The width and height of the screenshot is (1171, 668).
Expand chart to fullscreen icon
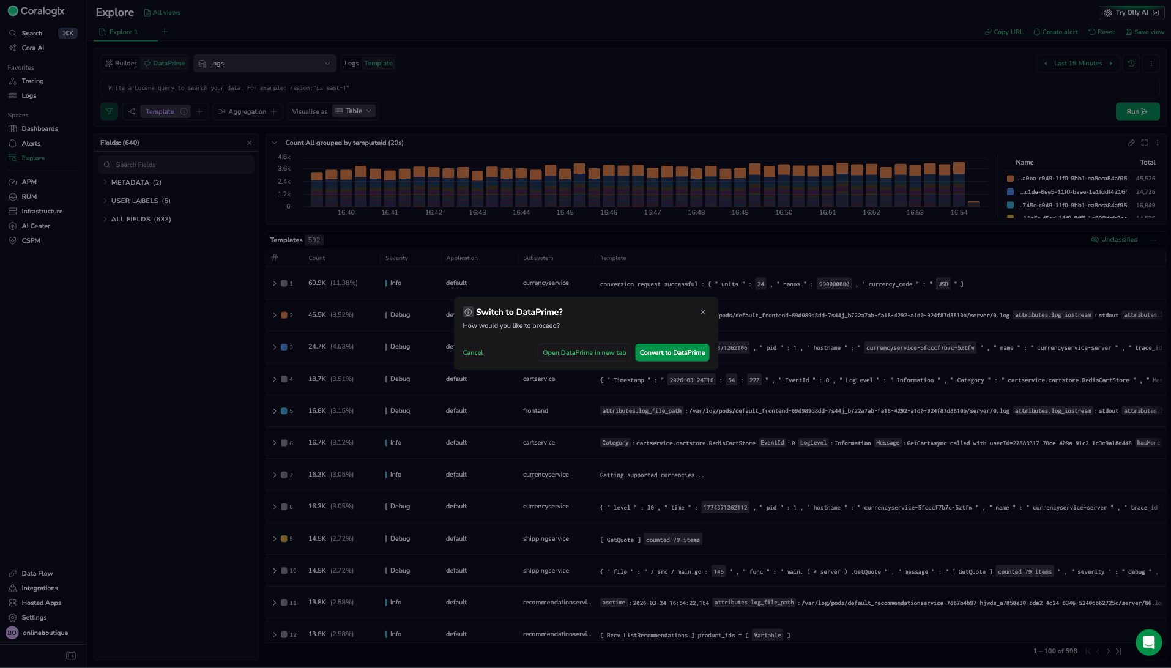pyautogui.click(x=1144, y=143)
